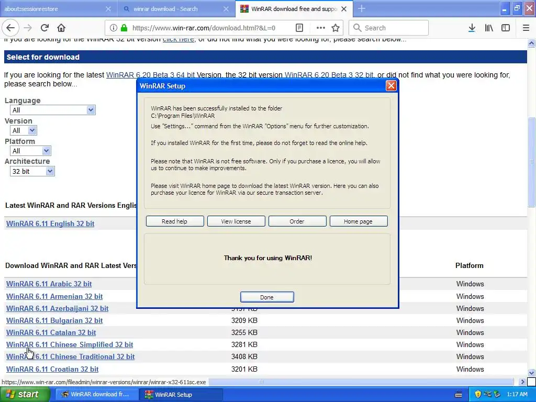Click the Platform column header
This screenshot has width=536, height=402.
point(470,265)
